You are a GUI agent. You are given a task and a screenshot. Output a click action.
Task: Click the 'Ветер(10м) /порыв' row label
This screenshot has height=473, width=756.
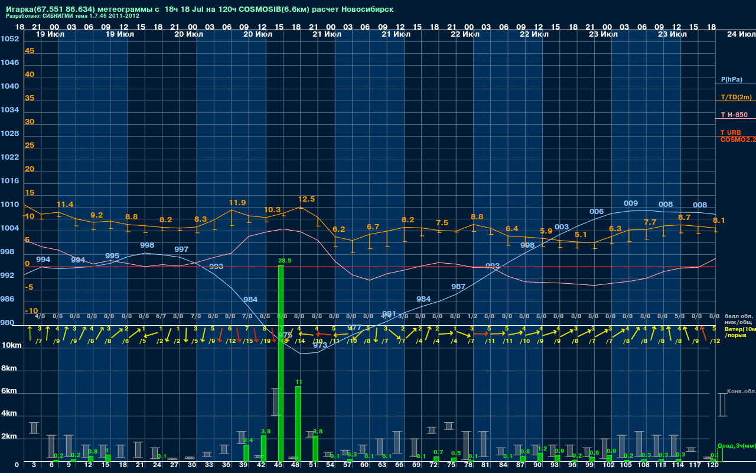pyautogui.click(x=740, y=332)
